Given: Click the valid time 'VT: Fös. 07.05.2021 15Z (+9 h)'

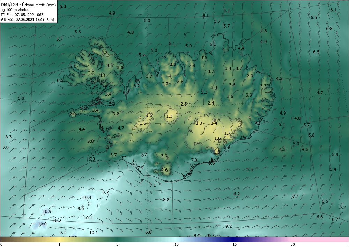Looking at the screenshot, I should pyautogui.click(x=27, y=20).
